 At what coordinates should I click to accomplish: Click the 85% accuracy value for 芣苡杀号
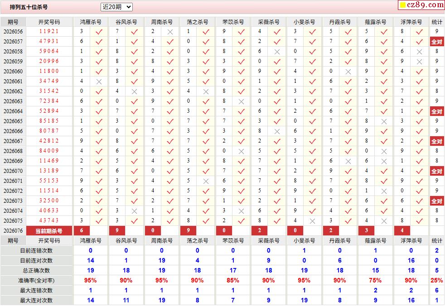pyautogui.click(x=233, y=281)
